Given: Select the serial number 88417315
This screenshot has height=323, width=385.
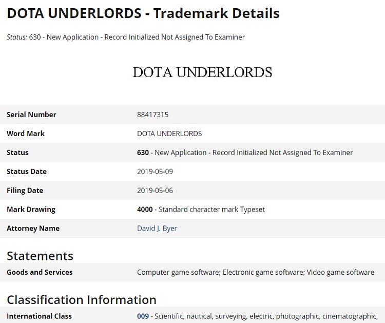Looking at the screenshot, I should tap(152, 115).
